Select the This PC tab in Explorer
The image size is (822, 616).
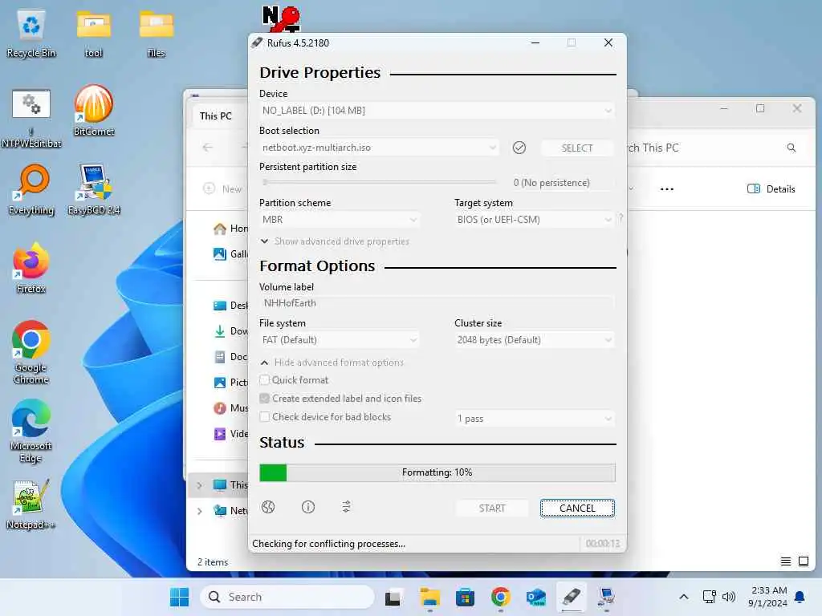pyautogui.click(x=215, y=116)
